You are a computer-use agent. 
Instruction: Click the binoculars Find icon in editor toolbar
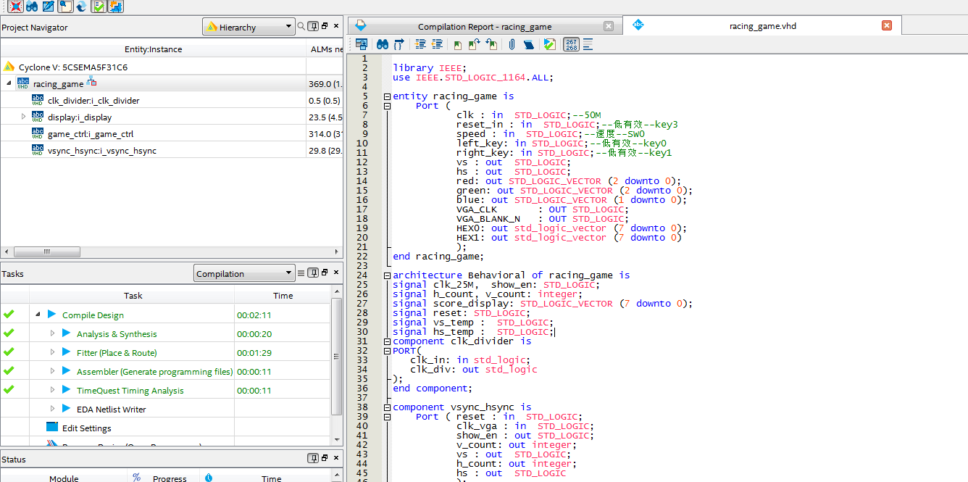click(x=381, y=45)
